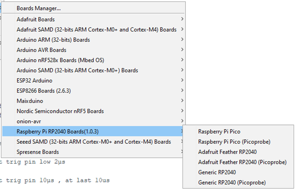Choose Generic RP2040 (Picoprobe) board

pos(238,182)
